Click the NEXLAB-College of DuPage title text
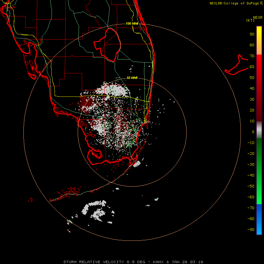The image size is (264, 264). click(x=236, y=3)
